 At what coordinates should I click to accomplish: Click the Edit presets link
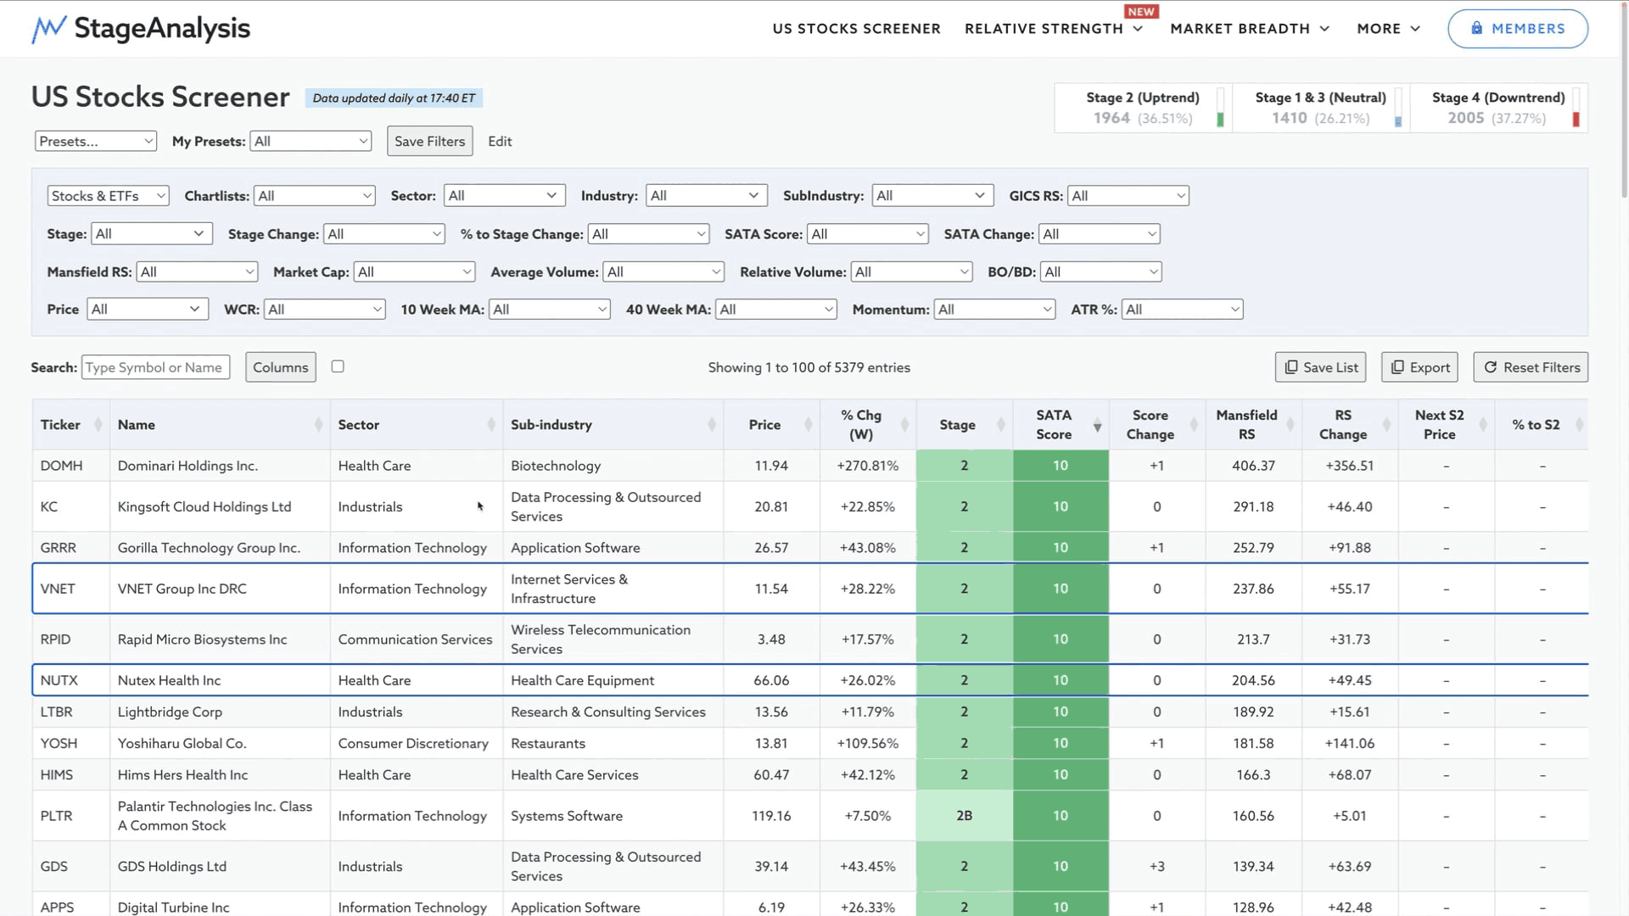click(500, 142)
